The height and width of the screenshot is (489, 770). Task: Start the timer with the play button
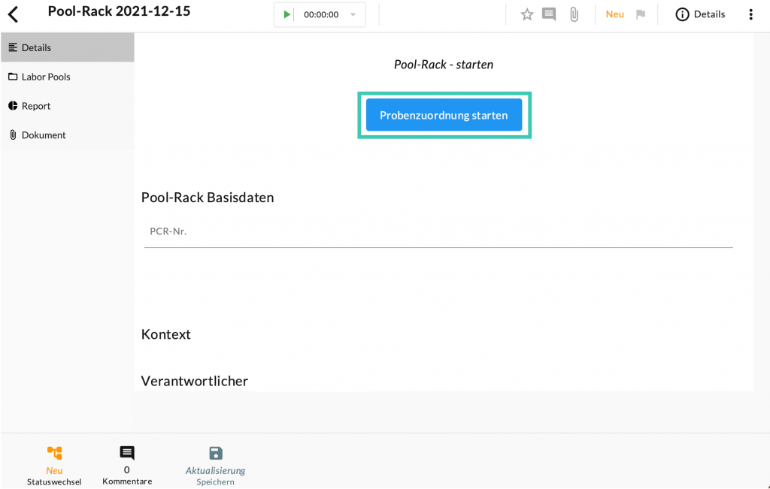coord(286,14)
